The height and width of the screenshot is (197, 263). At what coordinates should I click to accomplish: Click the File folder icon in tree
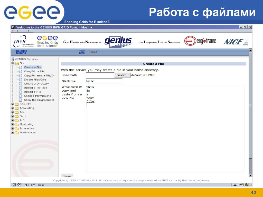pyautogui.click(x=17, y=64)
